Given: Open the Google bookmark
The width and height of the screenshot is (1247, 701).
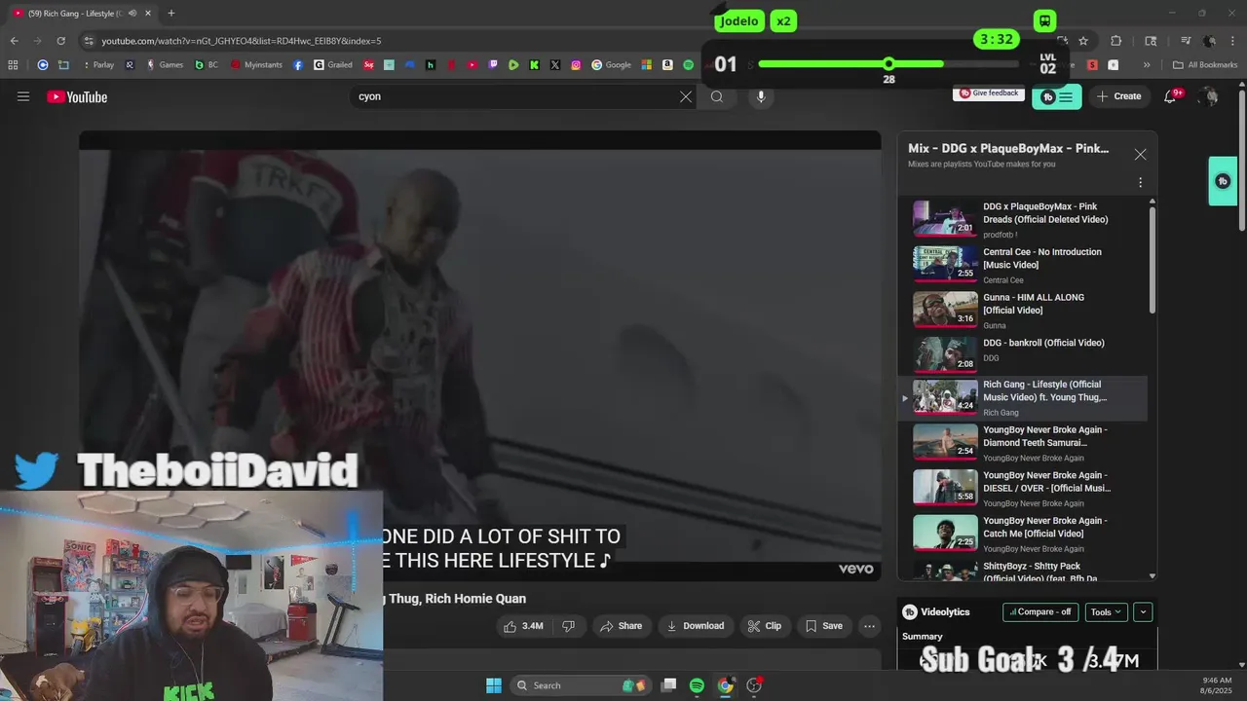Looking at the screenshot, I should pyautogui.click(x=612, y=65).
